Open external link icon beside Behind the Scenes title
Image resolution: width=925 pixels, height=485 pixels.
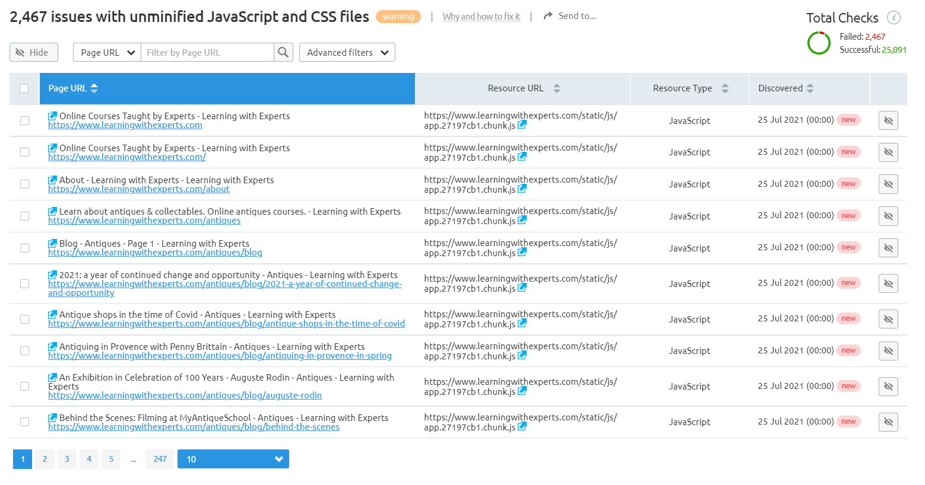(52, 417)
